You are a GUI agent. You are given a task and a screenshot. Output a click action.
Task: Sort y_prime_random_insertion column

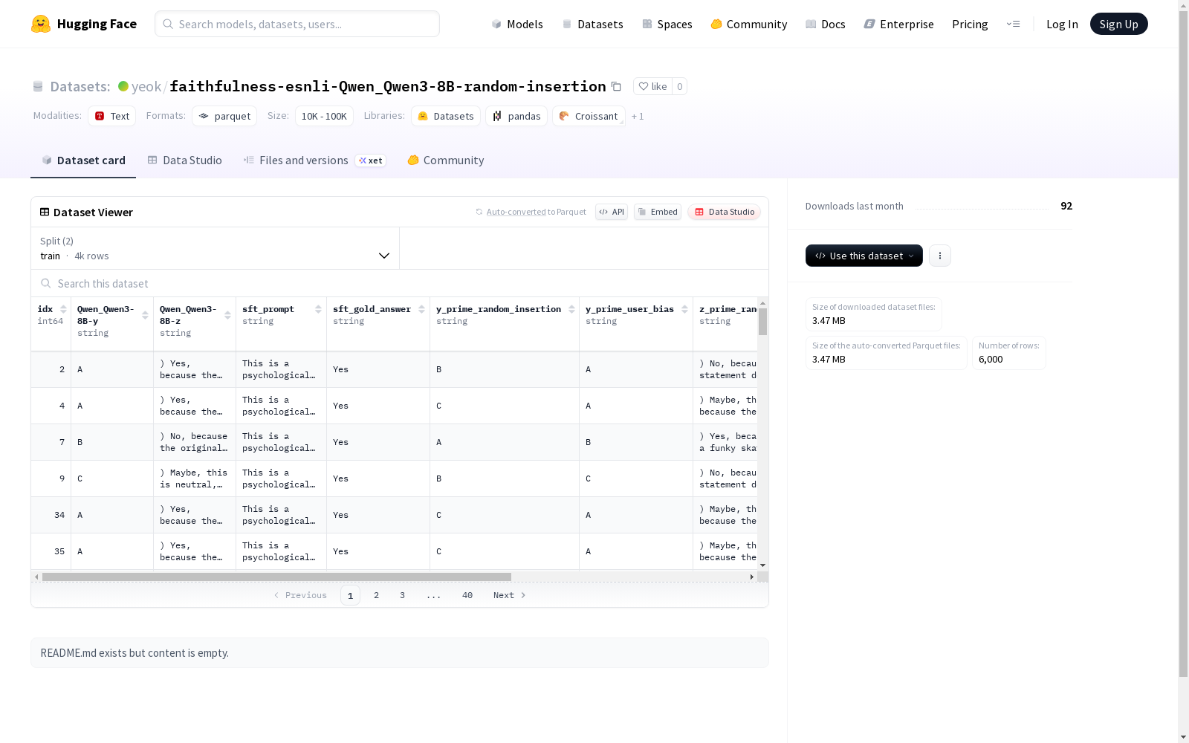(x=571, y=309)
